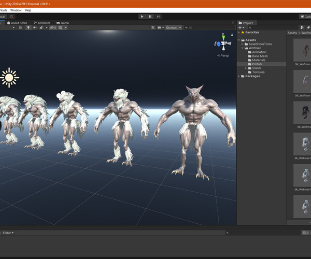The image size is (311, 259).
Task: Click the Collab button
Action: pyautogui.click(x=305, y=17)
